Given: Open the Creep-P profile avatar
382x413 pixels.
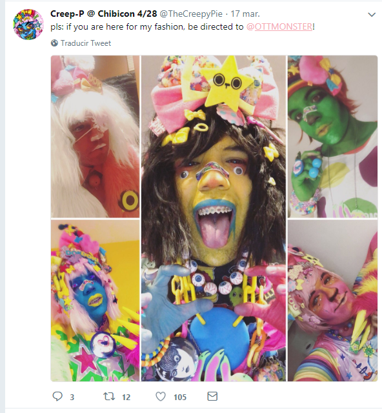Looking at the screenshot, I should click(28, 25).
